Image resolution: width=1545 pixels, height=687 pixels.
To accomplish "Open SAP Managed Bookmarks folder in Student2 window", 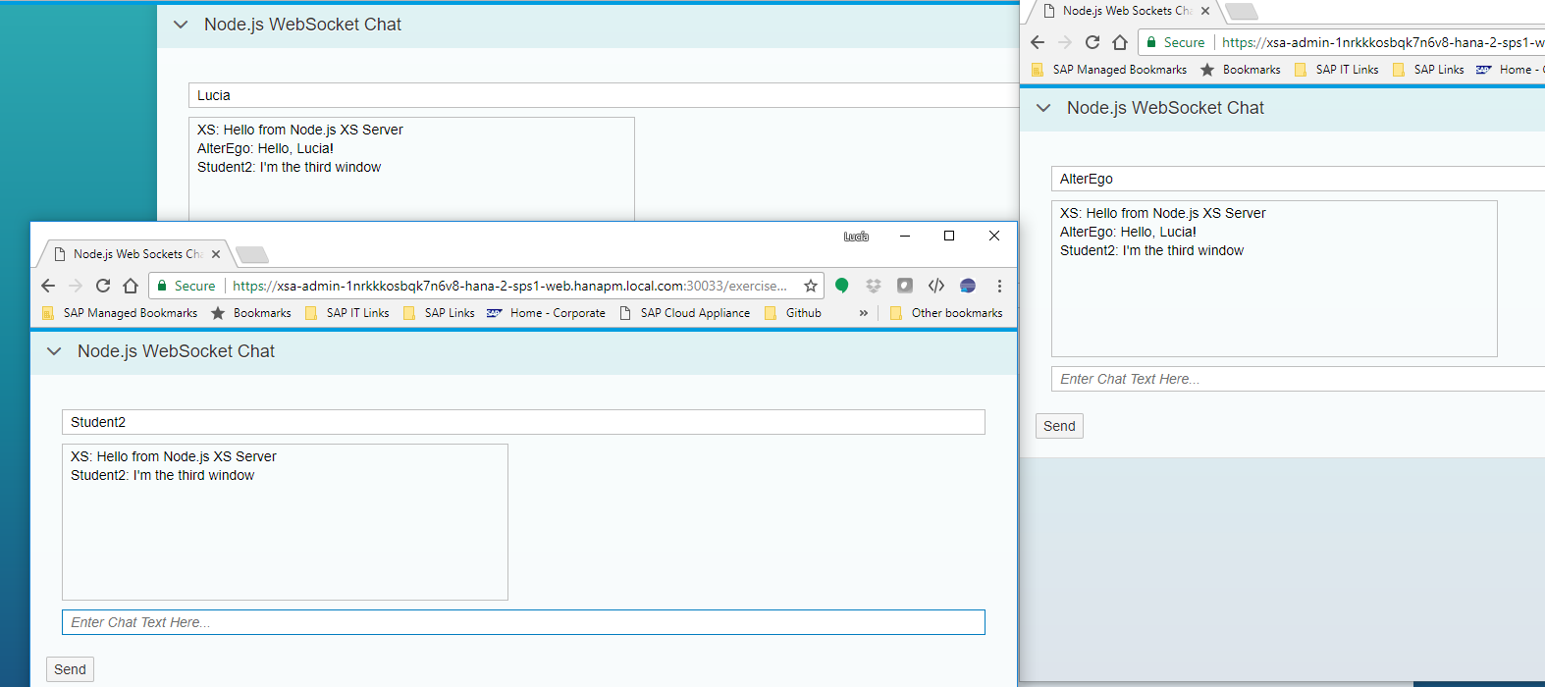I will tap(120, 313).
